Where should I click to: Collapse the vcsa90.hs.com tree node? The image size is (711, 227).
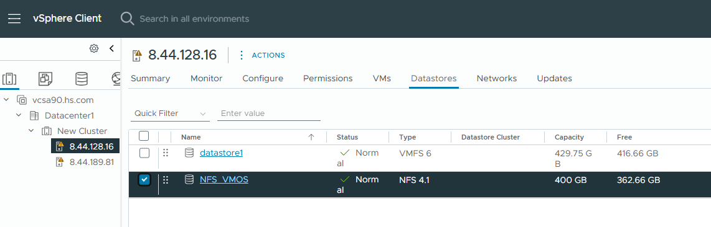point(6,99)
